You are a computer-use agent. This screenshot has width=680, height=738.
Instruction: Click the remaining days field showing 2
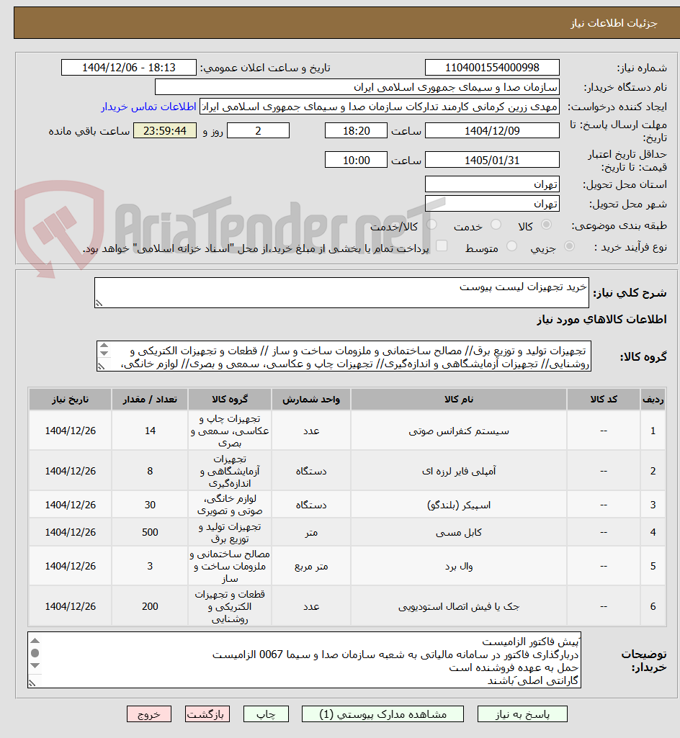(258, 131)
